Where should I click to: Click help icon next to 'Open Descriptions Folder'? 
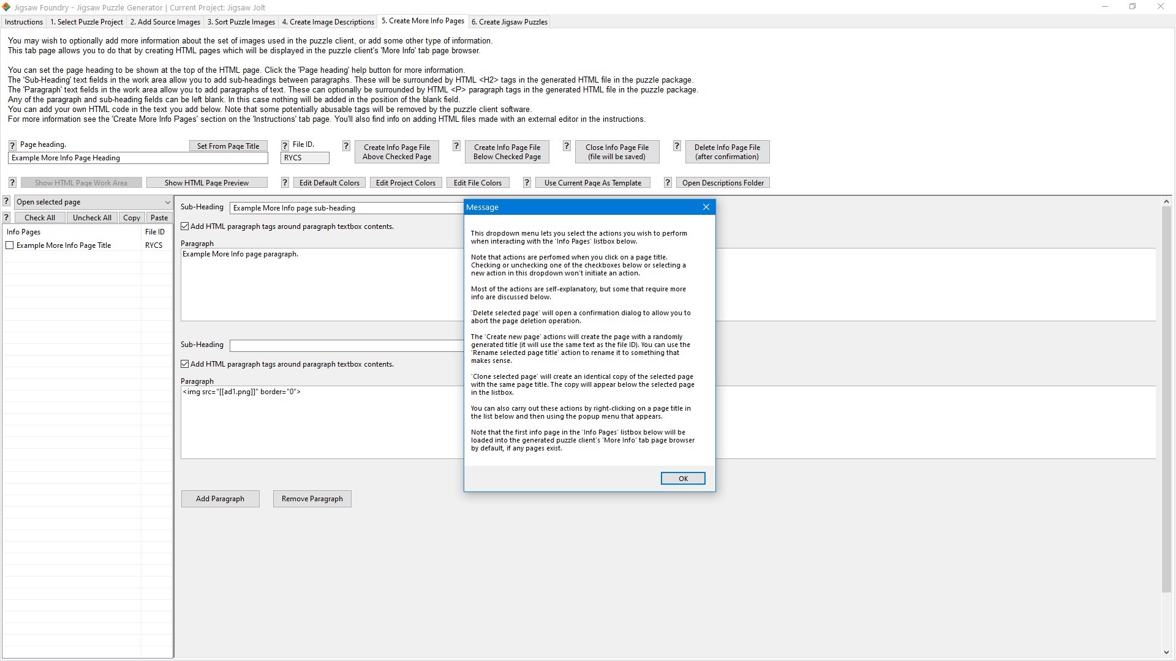(x=668, y=182)
